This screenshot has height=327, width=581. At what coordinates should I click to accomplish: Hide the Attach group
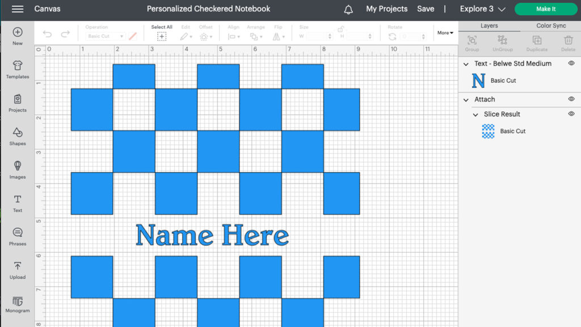click(572, 99)
